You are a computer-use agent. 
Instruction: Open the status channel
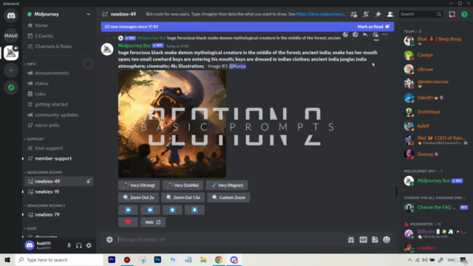pyautogui.click(x=59, y=83)
